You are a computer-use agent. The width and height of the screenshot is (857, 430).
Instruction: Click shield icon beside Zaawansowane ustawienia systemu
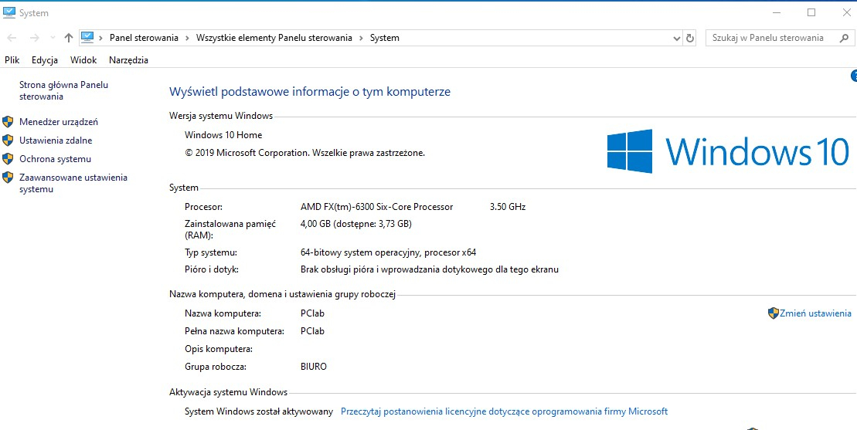click(8, 178)
